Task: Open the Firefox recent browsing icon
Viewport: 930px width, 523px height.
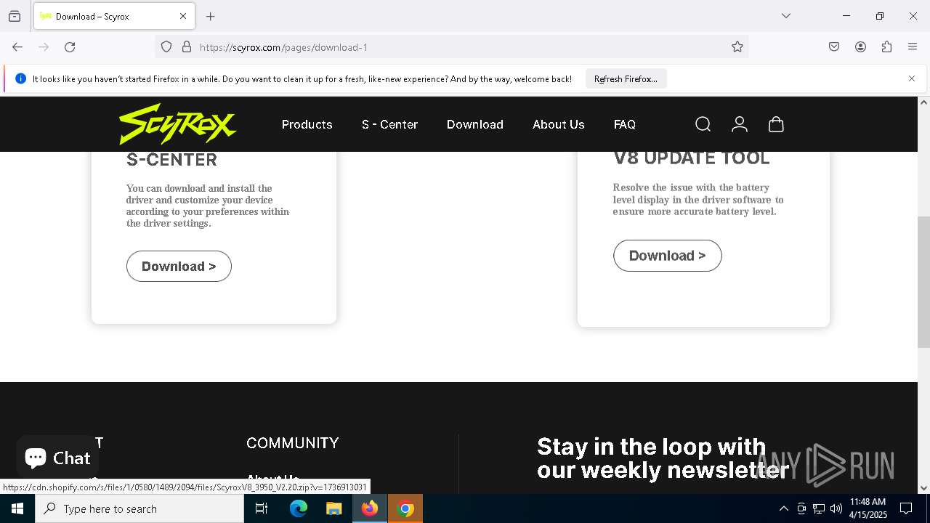Action: [15, 16]
